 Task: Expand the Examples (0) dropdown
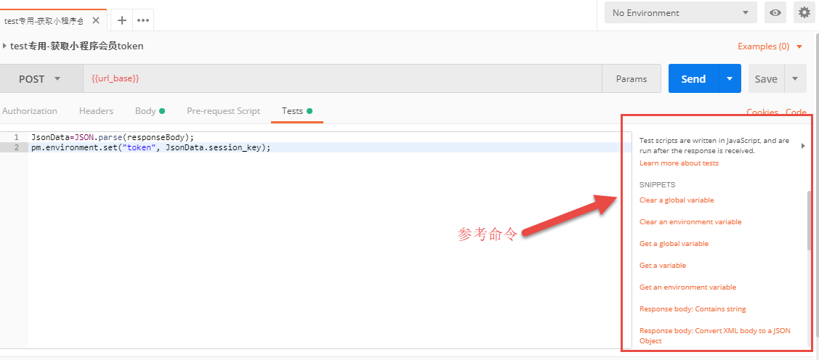(770, 46)
